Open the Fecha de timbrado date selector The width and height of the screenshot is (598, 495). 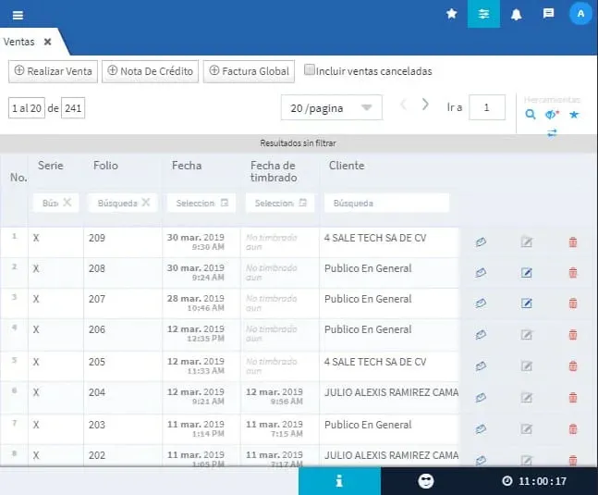tap(280, 203)
